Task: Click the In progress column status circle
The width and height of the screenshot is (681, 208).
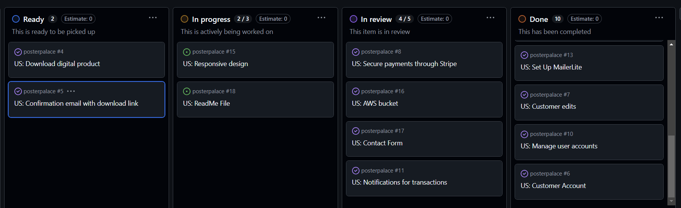Action: [x=184, y=19]
